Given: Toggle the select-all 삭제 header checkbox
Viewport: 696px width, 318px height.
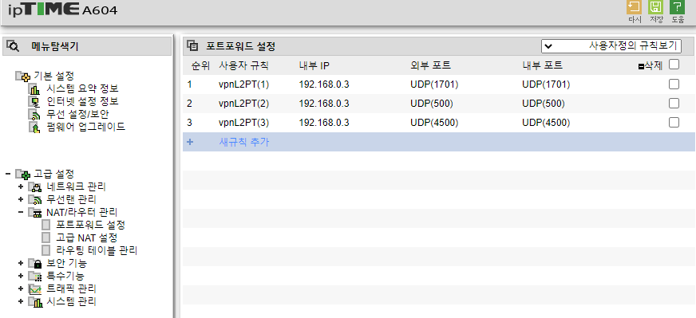Looking at the screenshot, I should [674, 65].
